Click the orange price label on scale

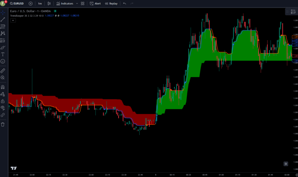295,37
